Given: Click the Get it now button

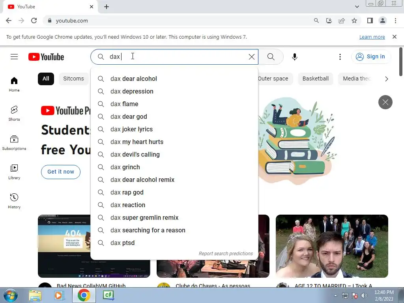Looking at the screenshot, I should click(x=60, y=172).
